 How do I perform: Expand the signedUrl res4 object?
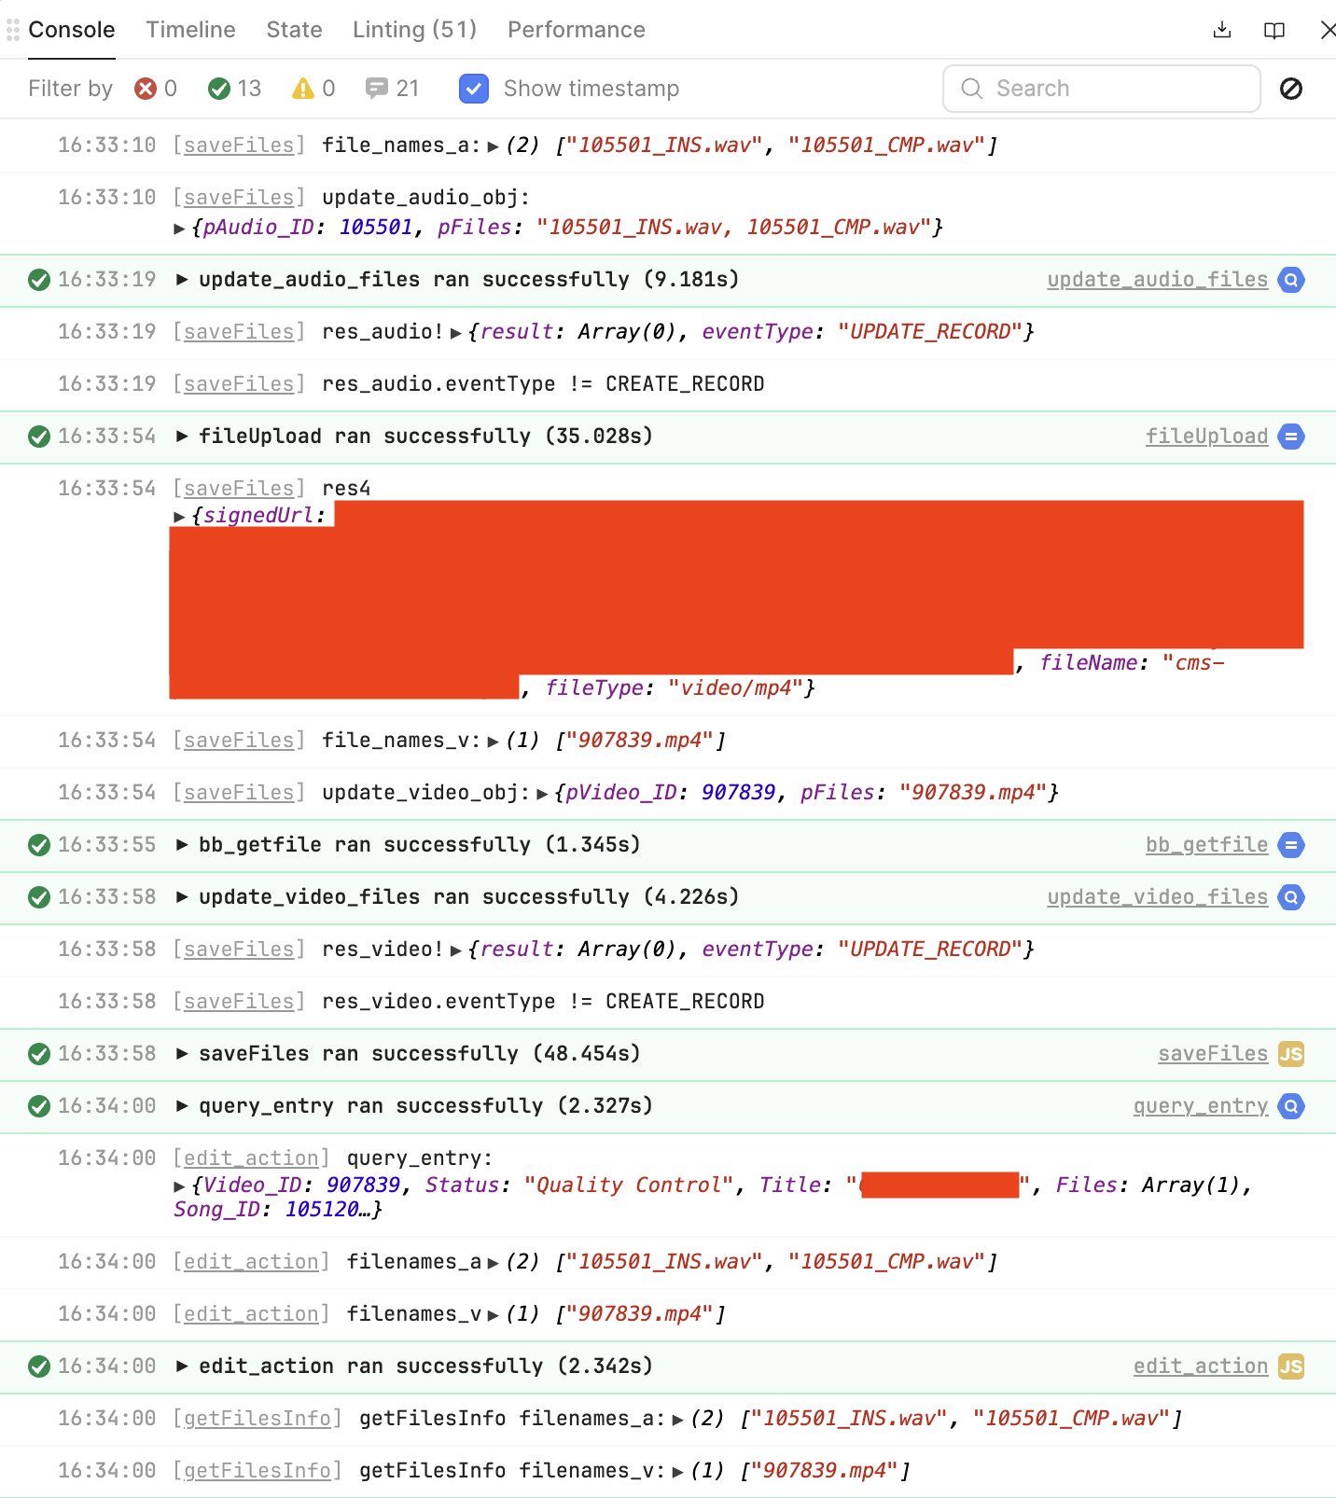pyautogui.click(x=179, y=517)
